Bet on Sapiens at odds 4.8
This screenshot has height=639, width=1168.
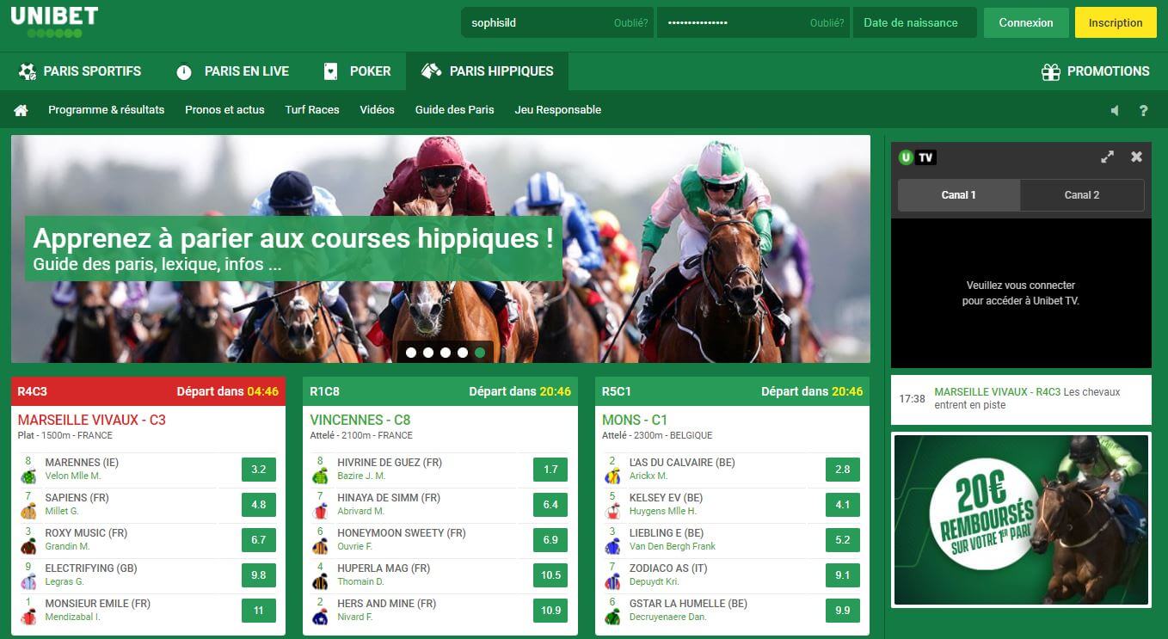tap(259, 505)
